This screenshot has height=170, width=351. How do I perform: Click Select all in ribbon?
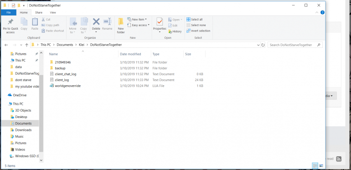(x=195, y=20)
